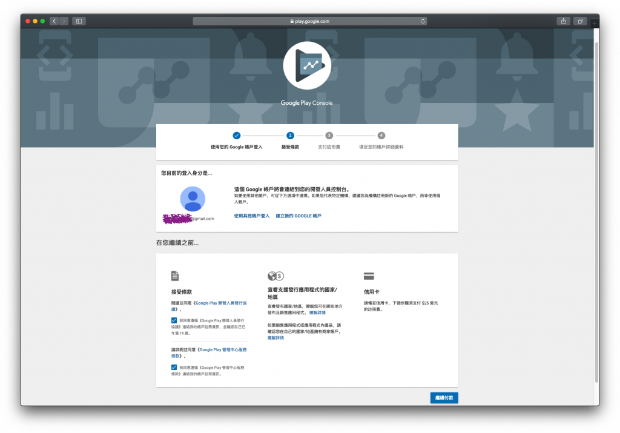Click 瞭解詳情 link about supported countries
The image size is (620, 433).
point(317,312)
